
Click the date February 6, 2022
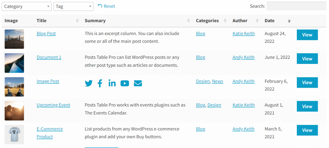(x=276, y=85)
